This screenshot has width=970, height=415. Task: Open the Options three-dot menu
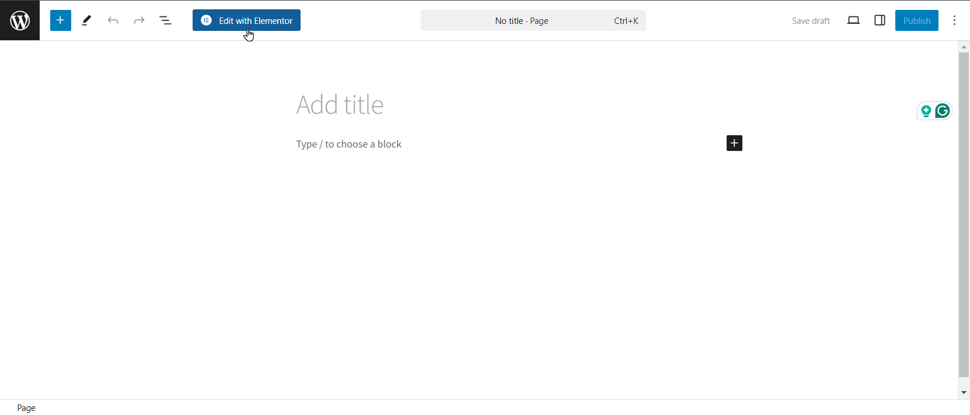[x=954, y=20]
